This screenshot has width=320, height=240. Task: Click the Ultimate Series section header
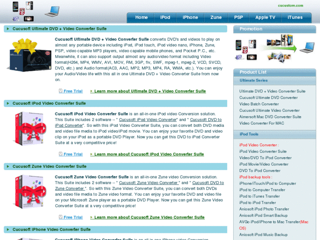pos(275,81)
